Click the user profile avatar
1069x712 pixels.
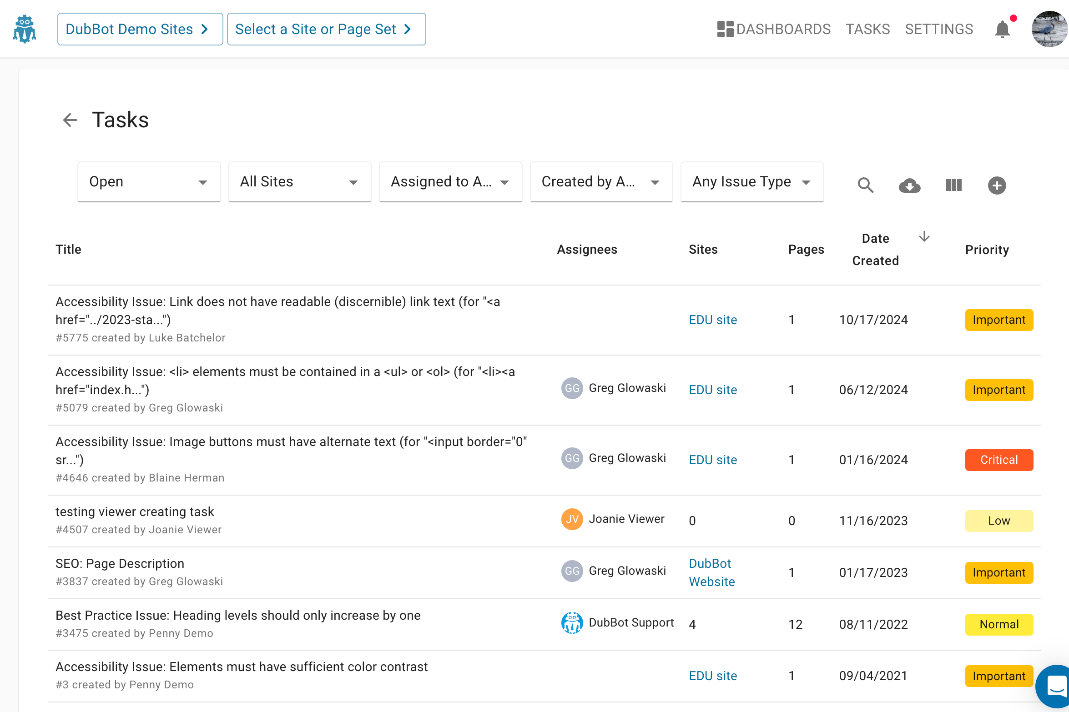click(x=1049, y=30)
